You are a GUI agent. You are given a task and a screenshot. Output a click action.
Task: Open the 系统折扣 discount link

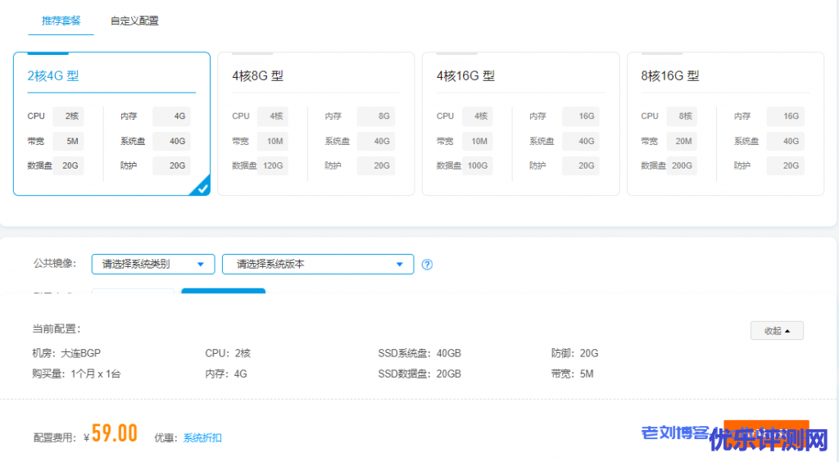(x=202, y=437)
